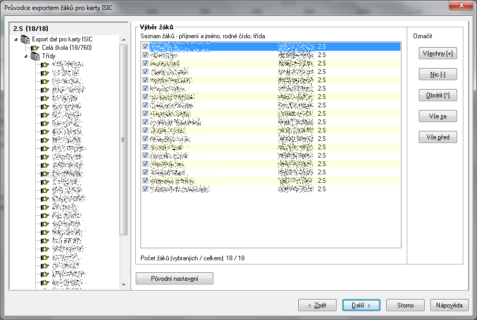The width and height of the screenshot is (477, 320).
Task: Click the Vše za button
Action: coord(438,116)
